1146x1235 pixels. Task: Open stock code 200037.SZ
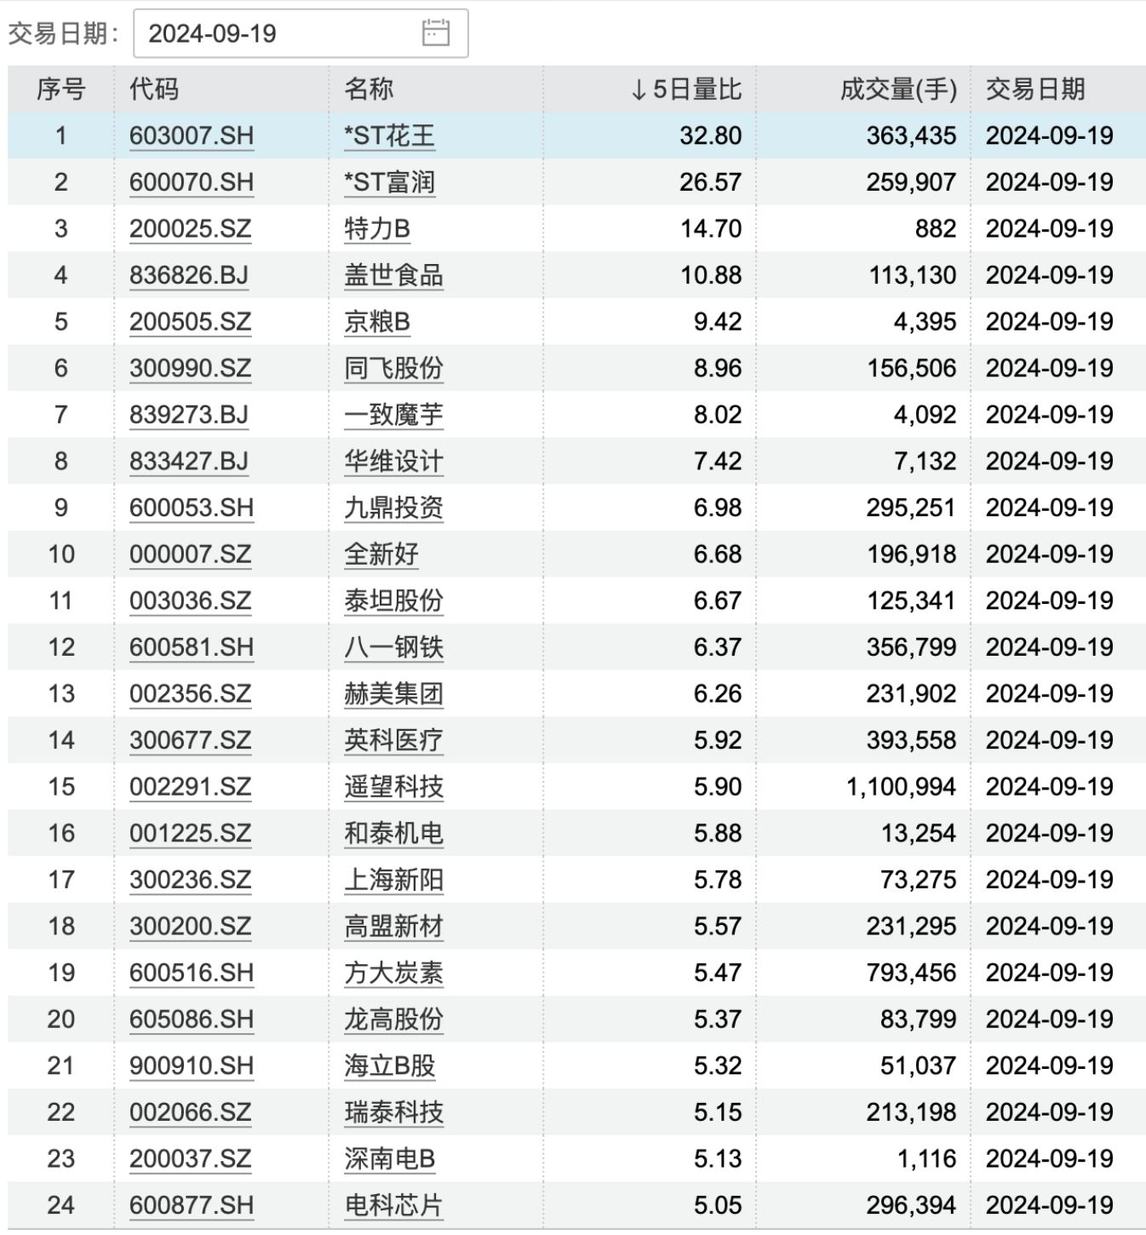(x=191, y=1158)
